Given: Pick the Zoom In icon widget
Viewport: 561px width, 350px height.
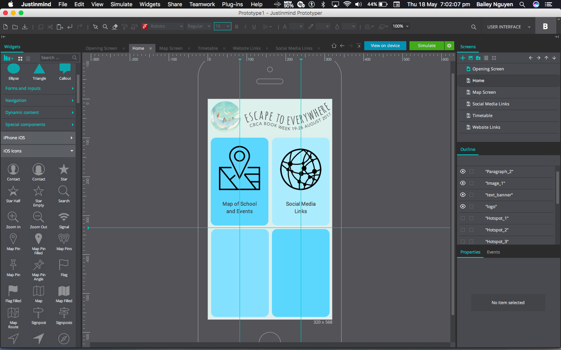Looking at the screenshot, I should (x=13, y=217).
